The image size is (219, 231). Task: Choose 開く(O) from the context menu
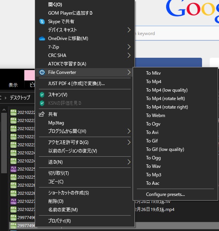(85, 5)
